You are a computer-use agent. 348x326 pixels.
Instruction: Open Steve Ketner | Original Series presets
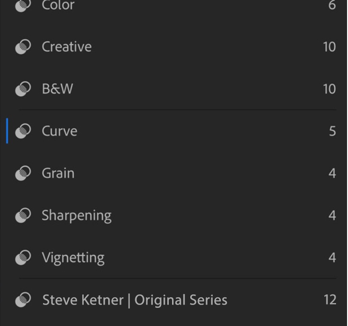pos(134,300)
